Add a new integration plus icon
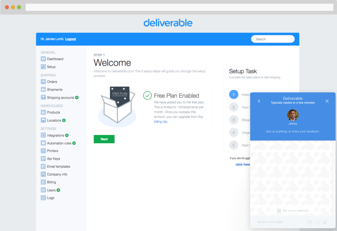The width and height of the screenshot is (337, 231). [67, 135]
